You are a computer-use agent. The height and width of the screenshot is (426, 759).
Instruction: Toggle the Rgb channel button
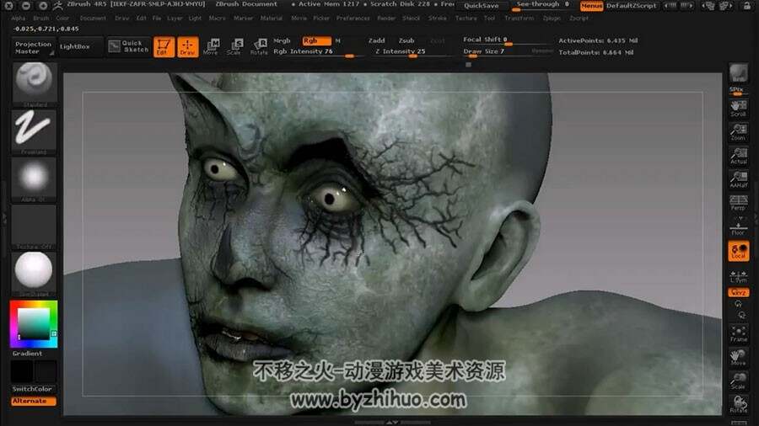point(316,40)
